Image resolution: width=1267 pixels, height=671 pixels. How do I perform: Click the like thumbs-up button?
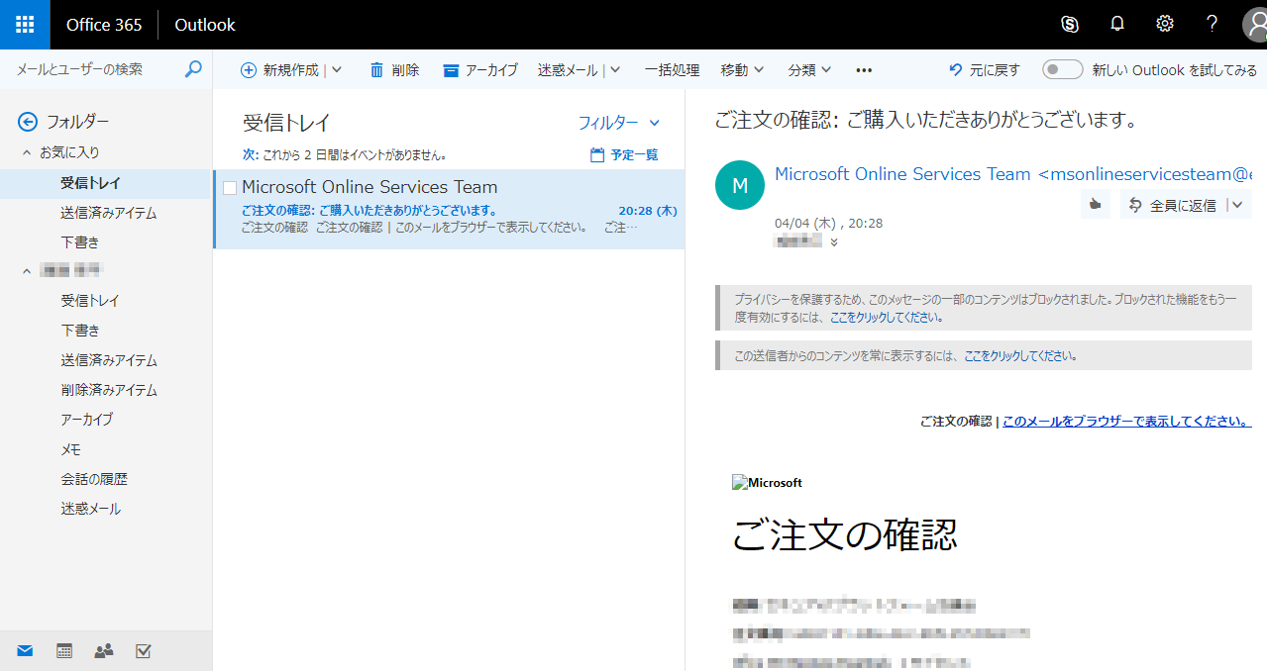[x=1095, y=205]
